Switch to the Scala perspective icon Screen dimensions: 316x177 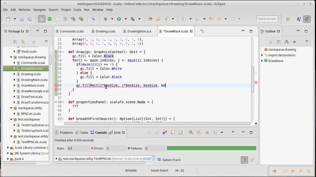307,19
